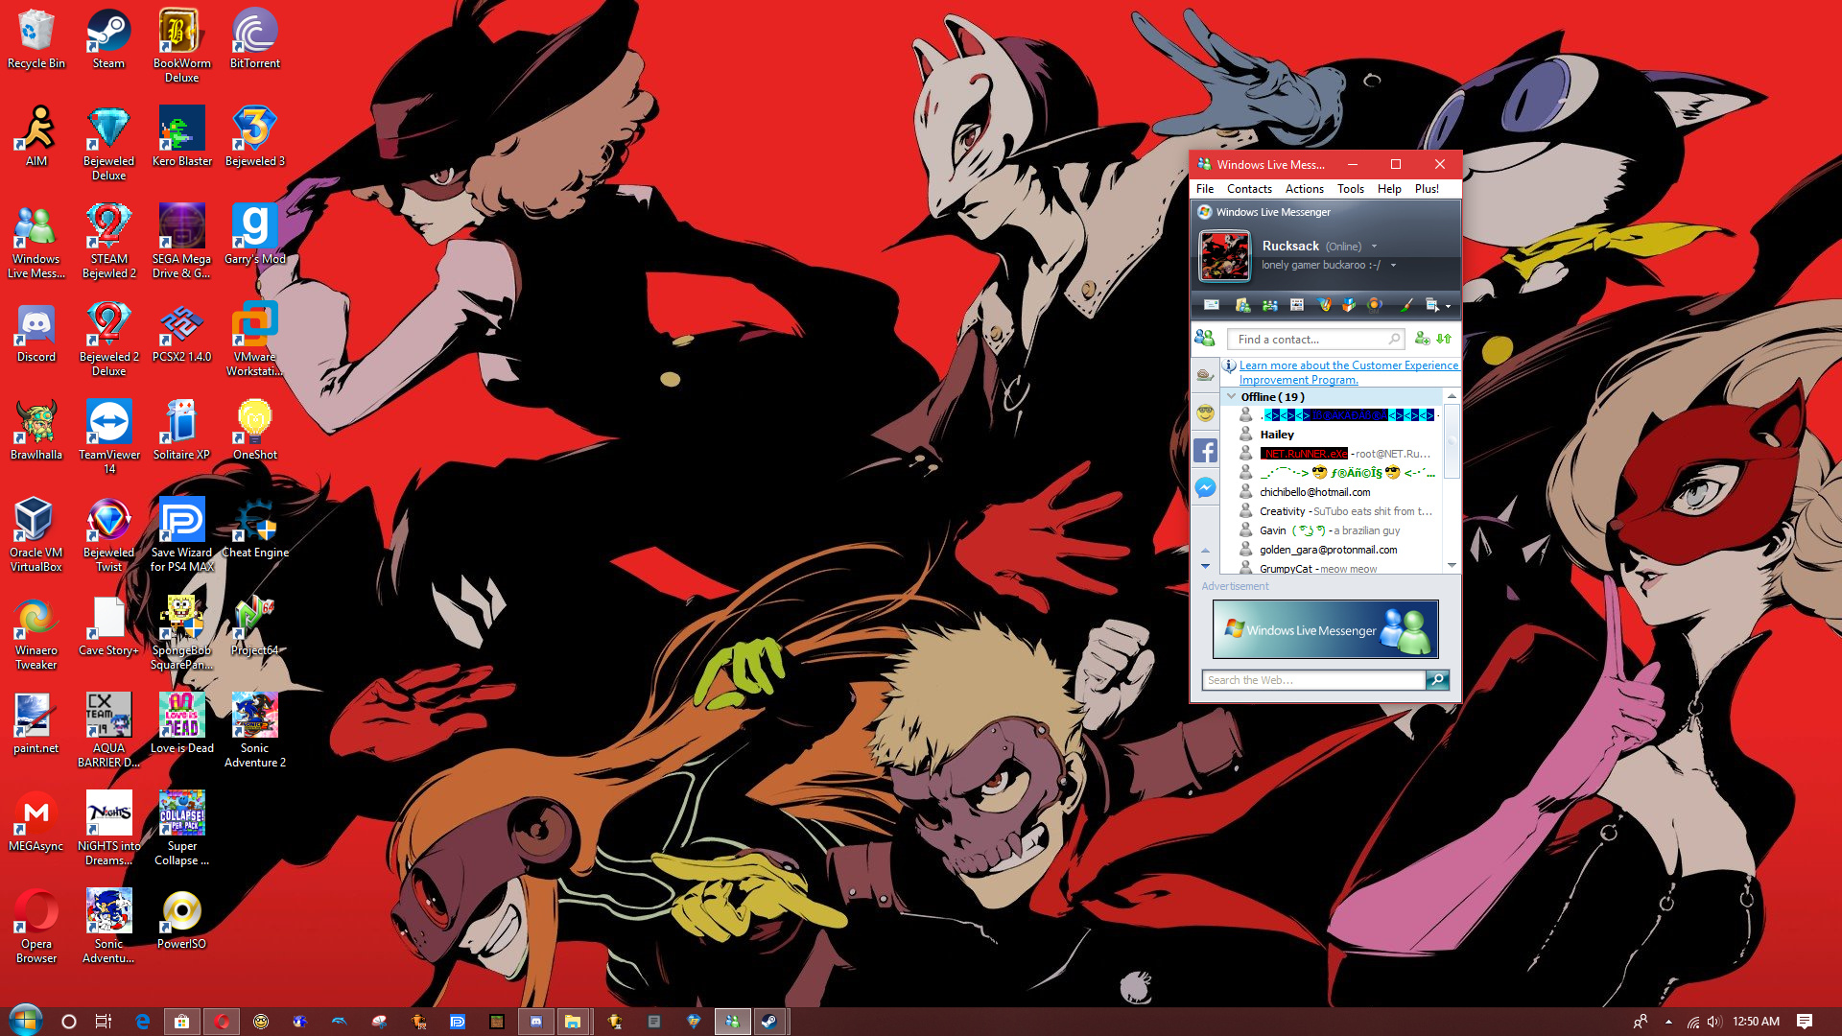1842x1036 pixels.
Task: Open File Explorer from the taskbar
Action: click(x=573, y=1022)
